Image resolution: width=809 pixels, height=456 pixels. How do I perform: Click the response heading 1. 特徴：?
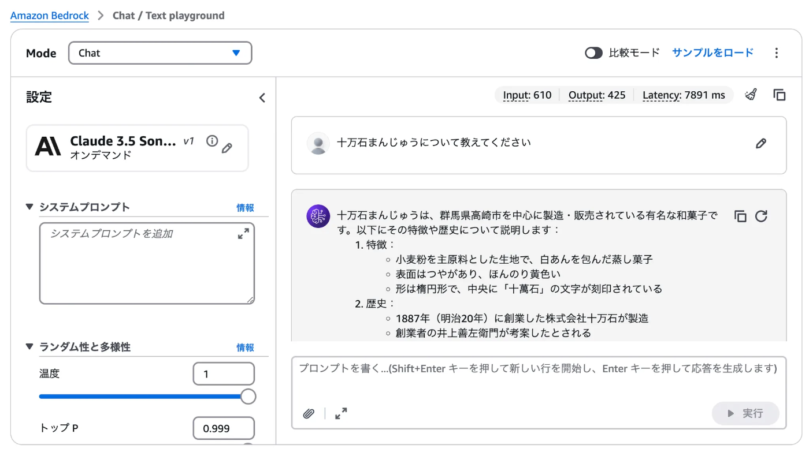[375, 245]
